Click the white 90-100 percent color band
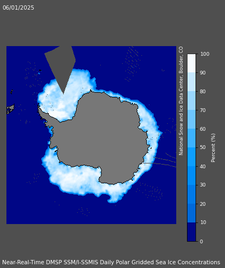 pyautogui.click(x=191, y=63)
